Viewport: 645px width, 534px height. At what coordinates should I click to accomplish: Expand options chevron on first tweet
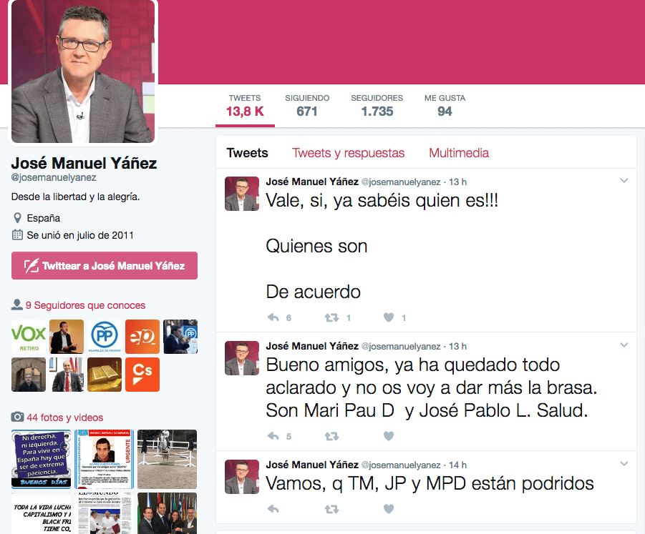(x=624, y=181)
